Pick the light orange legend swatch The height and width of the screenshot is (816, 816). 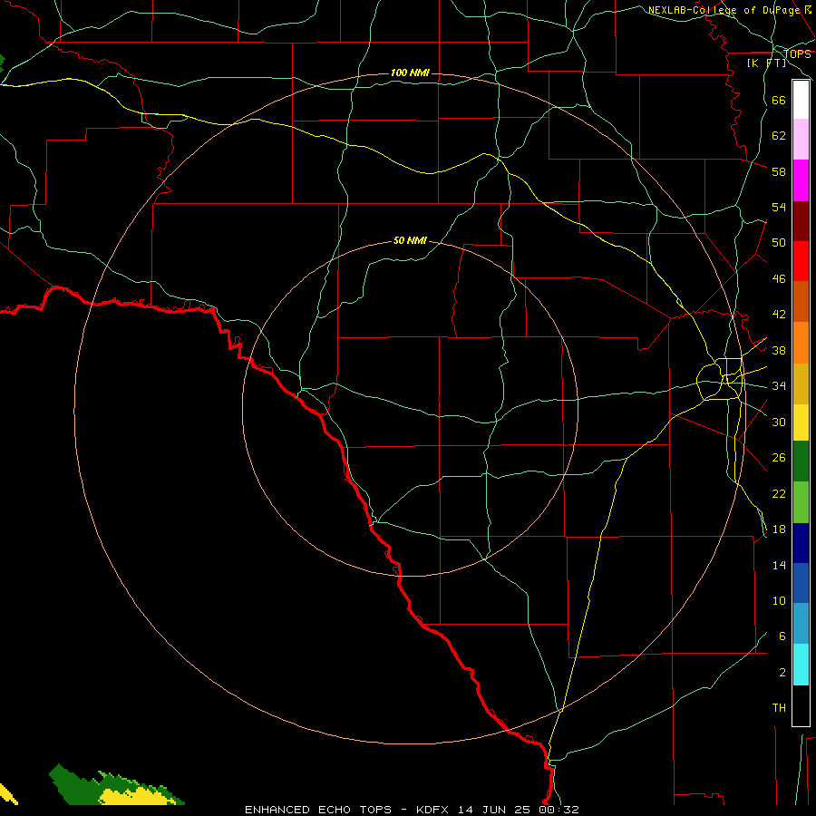801,343
